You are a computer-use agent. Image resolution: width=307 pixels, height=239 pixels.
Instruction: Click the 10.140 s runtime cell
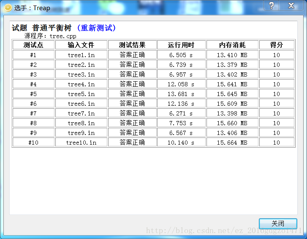click(x=181, y=142)
